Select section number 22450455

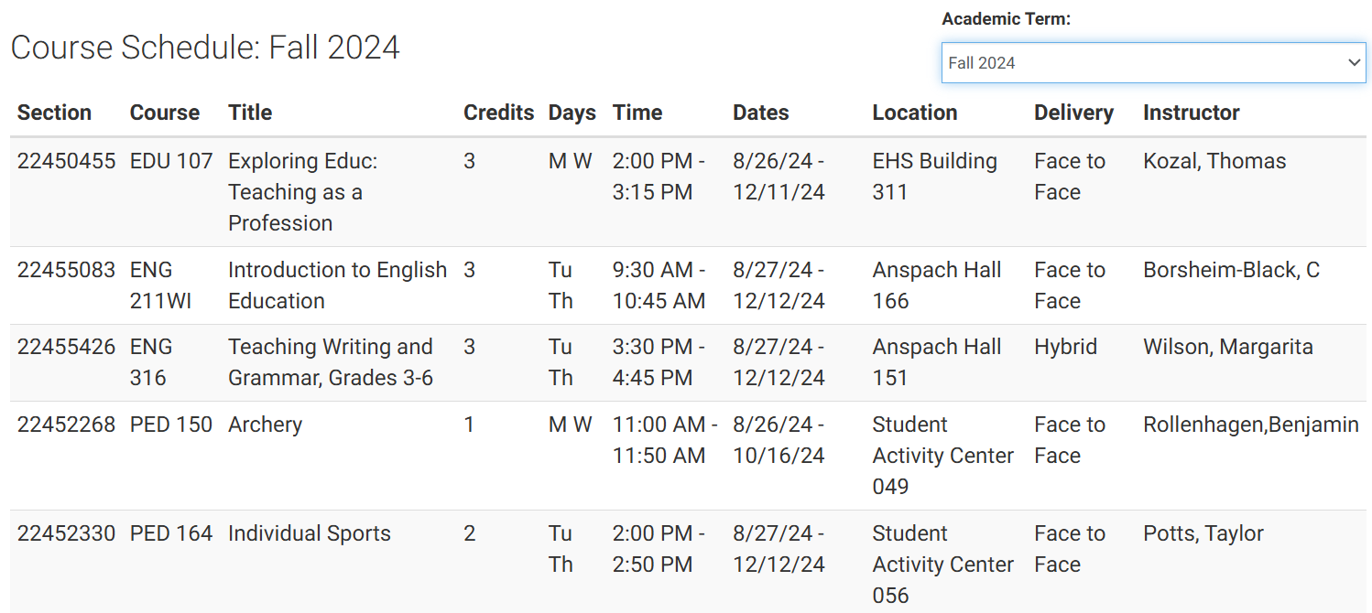66,161
